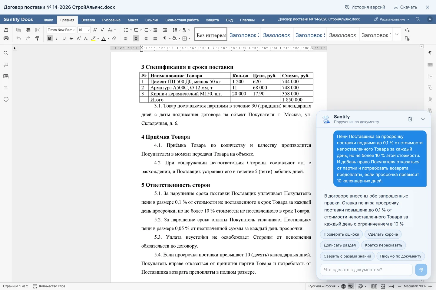Click the Print icon in toolbar
Viewport: 436px width, 290px height.
point(6,38)
